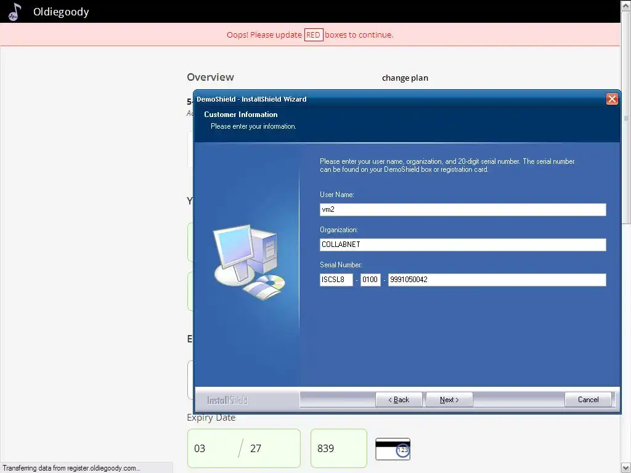Click the status bar transferring data message
Screen dimensions: 631x473
click(x=71, y=468)
